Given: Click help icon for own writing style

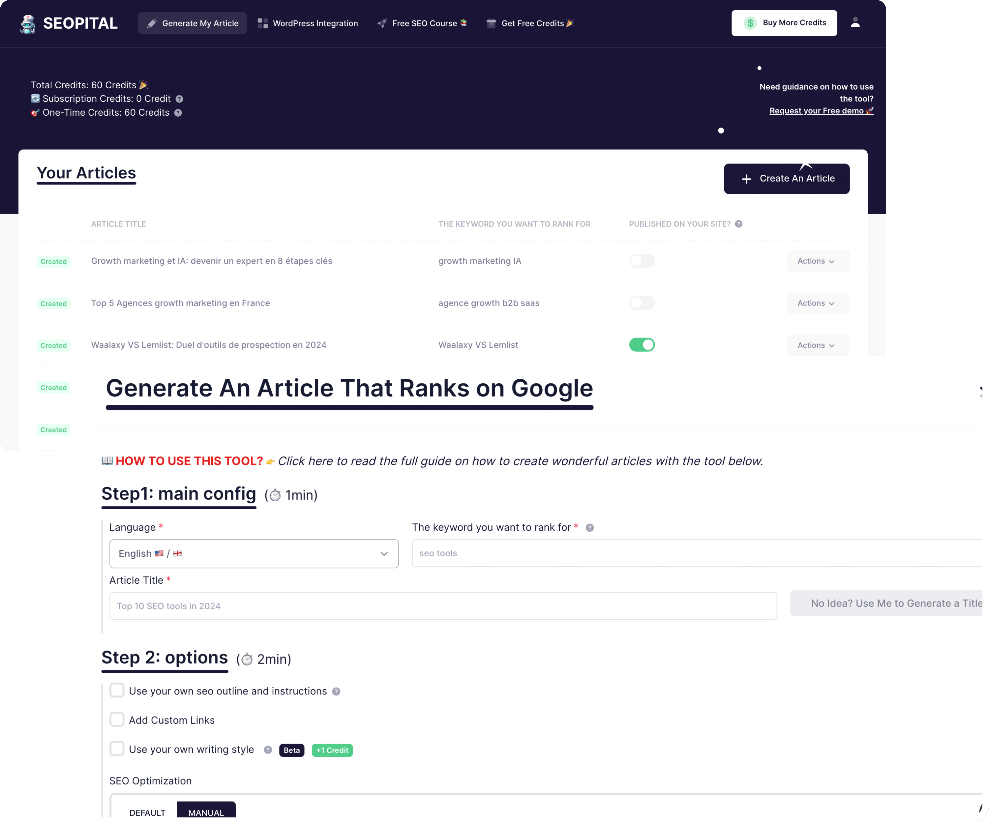Looking at the screenshot, I should pos(267,750).
